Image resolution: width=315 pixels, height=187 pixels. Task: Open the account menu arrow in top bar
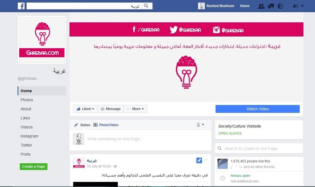pyautogui.click(x=302, y=6)
